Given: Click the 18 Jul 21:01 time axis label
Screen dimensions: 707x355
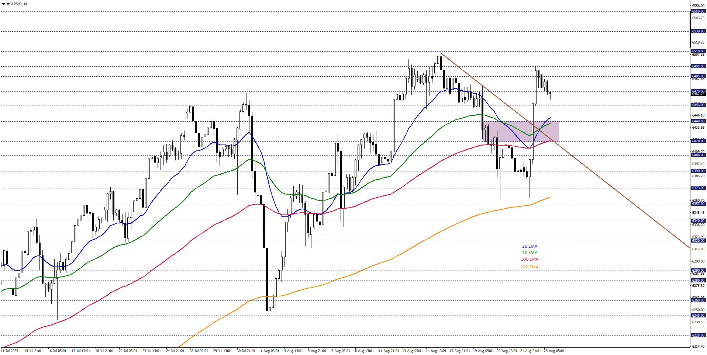Looking at the screenshot, I should pyautogui.click(x=104, y=351).
